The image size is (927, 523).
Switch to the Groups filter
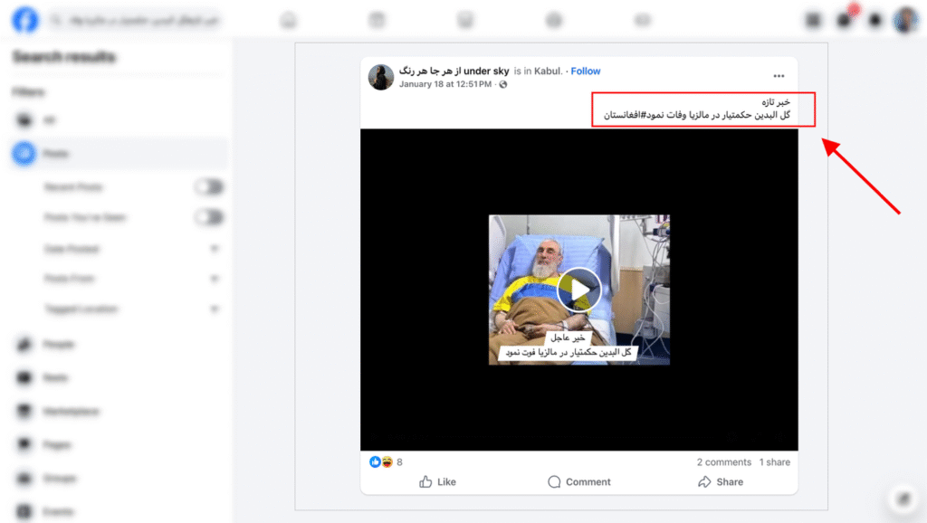(59, 479)
